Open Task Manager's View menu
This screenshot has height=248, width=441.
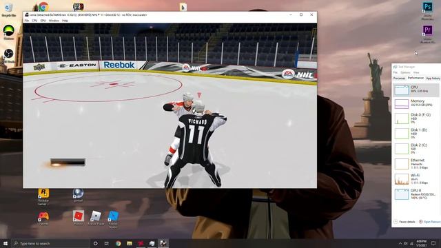click(x=416, y=72)
